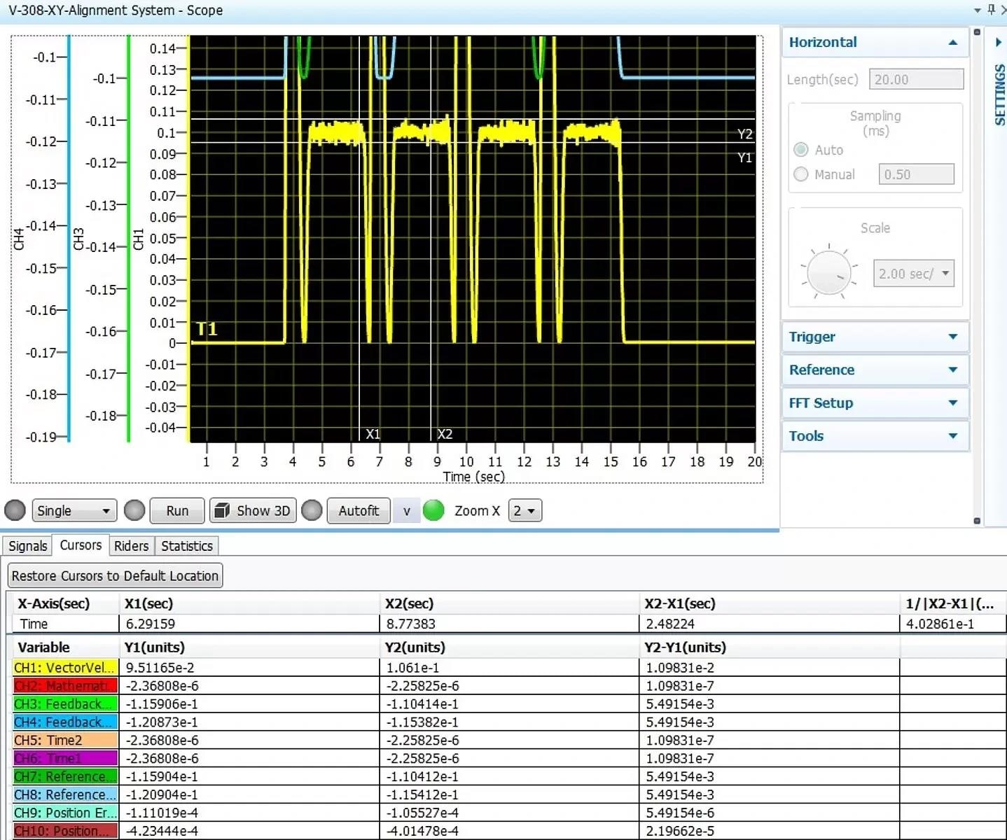Click the Y2 cursor label on the graph
Image resolution: width=1007 pixels, height=840 pixels.
tap(744, 134)
